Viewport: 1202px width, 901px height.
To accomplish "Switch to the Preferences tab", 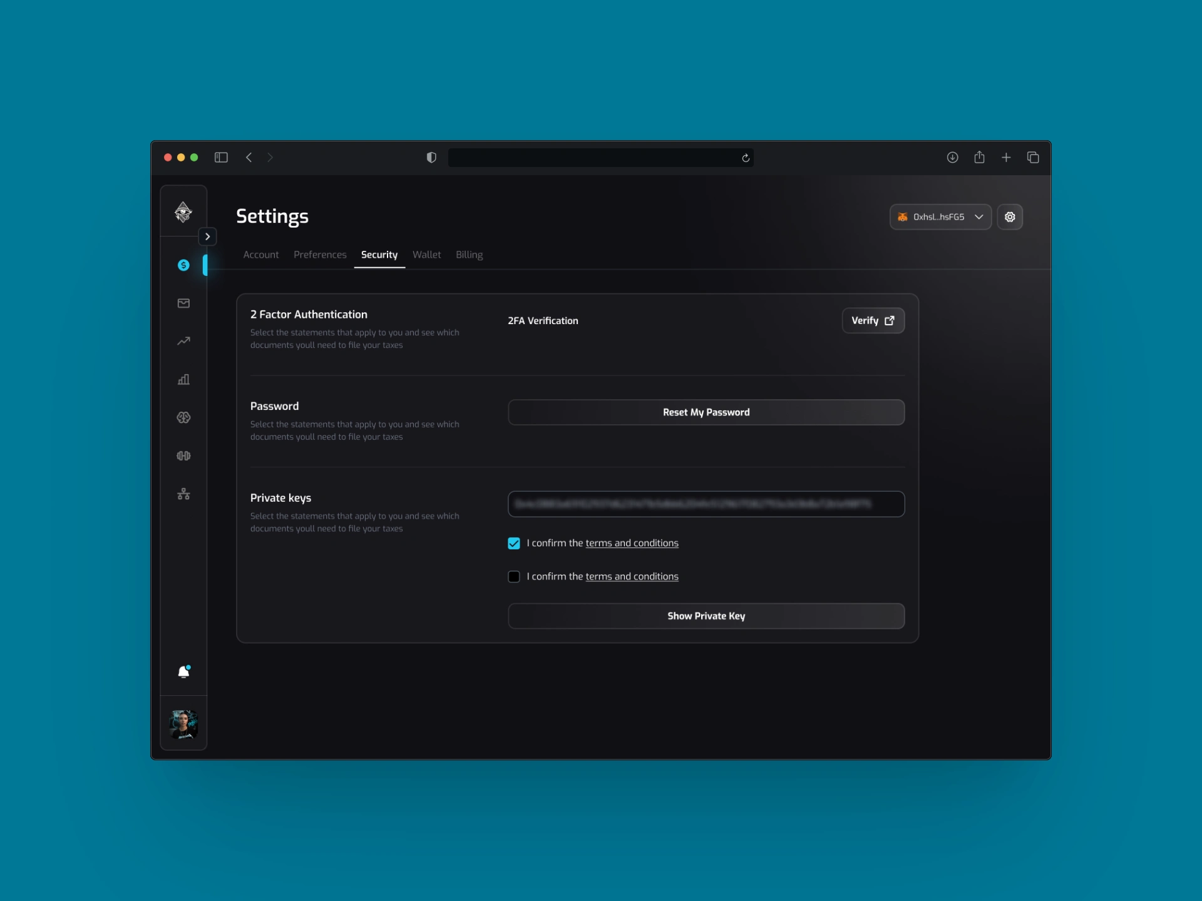I will [x=320, y=255].
